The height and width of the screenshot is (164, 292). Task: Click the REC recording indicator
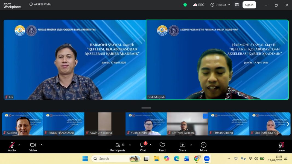point(199,5)
